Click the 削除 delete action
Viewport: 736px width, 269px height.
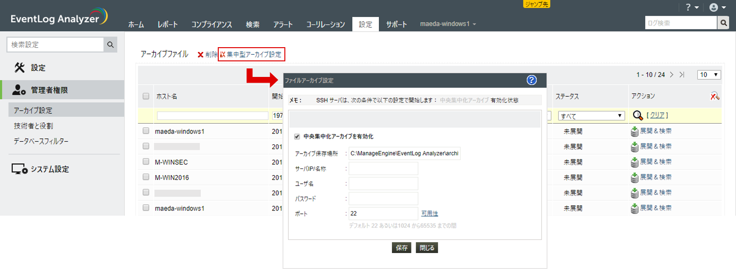(207, 55)
